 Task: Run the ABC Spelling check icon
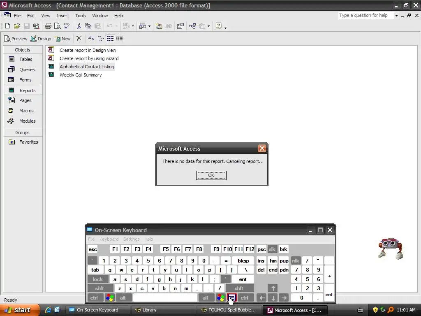coord(67,26)
